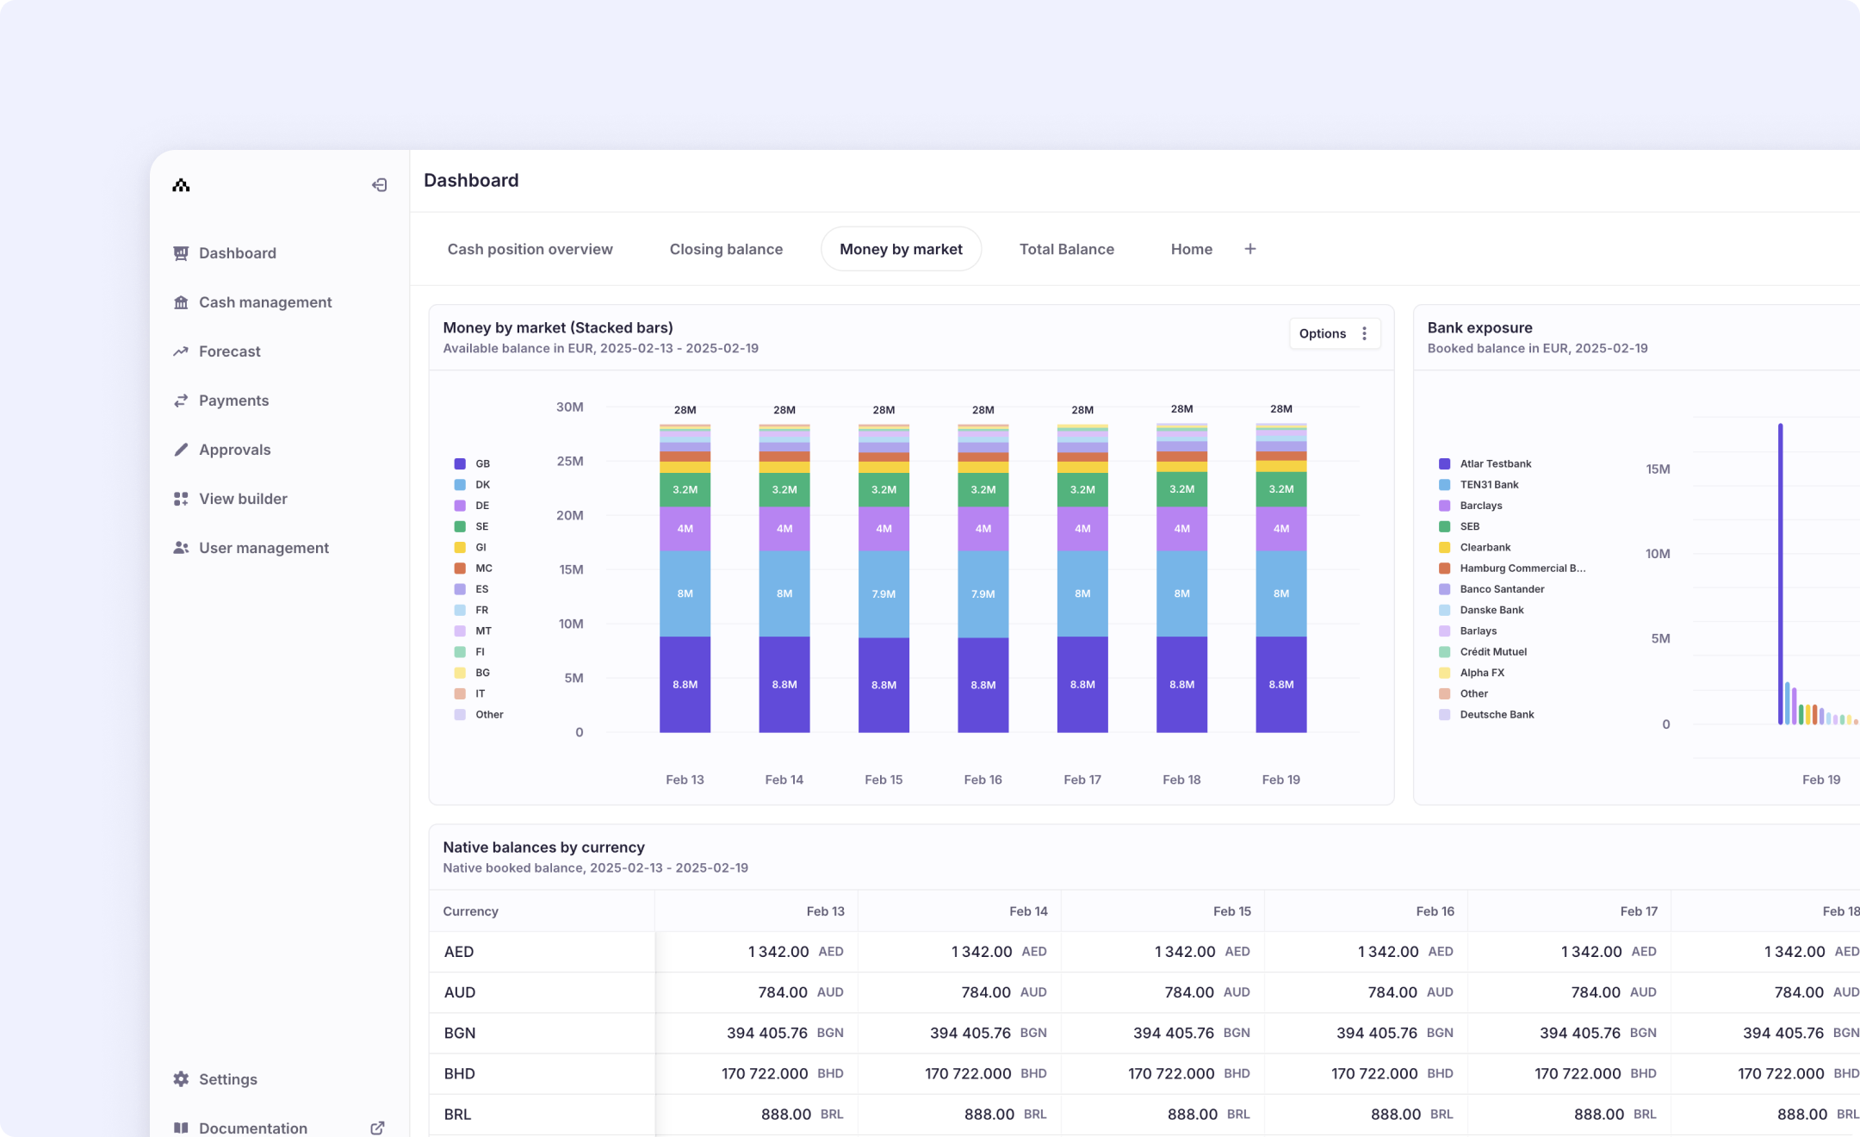Click the User management people icon
Viewport: 1860px width, 1137px height.
click(181, 548)
